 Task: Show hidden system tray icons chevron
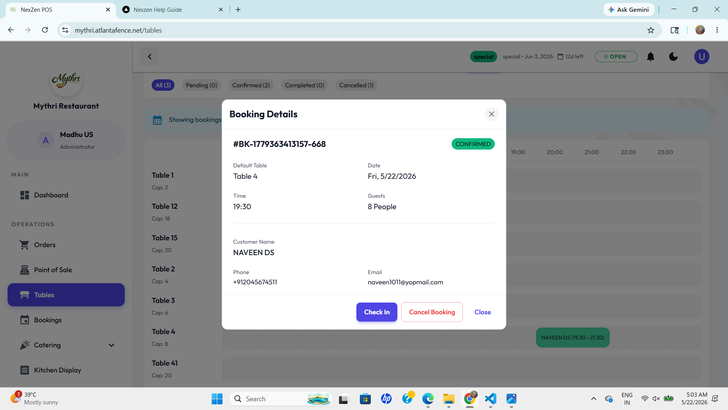click(594, 399)
